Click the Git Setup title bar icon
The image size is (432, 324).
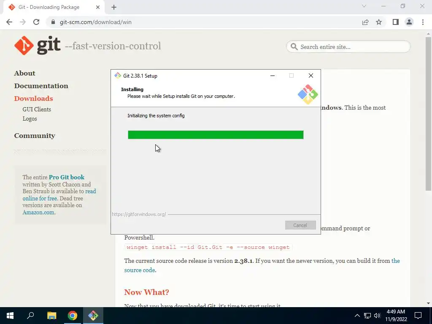[118, 76]
